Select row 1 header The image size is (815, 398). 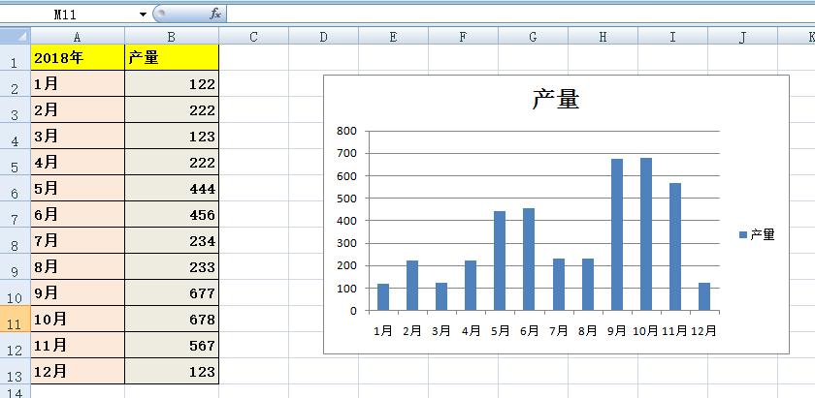pos(16,57)
